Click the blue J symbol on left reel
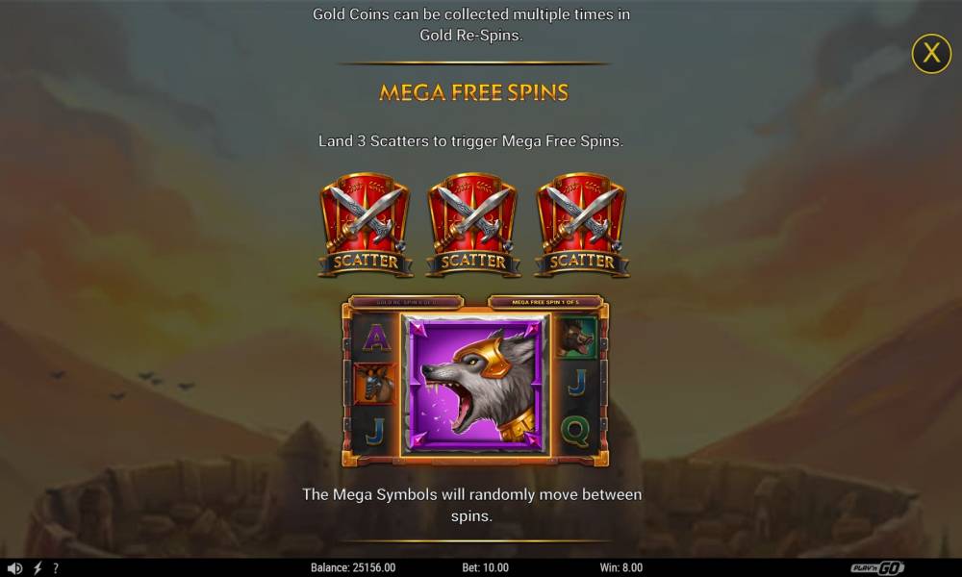 point(375,431)
